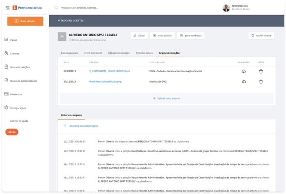Click the search magnifier icon
Viewport: 286px width, 194px height.
point(56,8)
